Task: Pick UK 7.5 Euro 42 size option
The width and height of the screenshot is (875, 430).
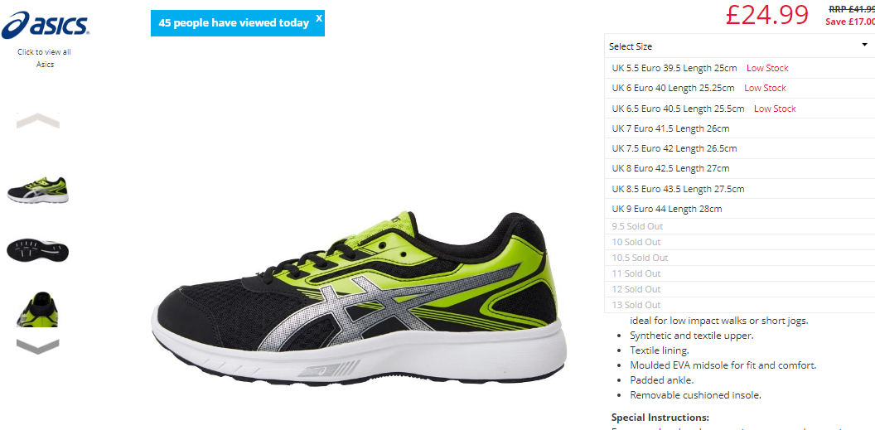Action: [x=739, y=148]
